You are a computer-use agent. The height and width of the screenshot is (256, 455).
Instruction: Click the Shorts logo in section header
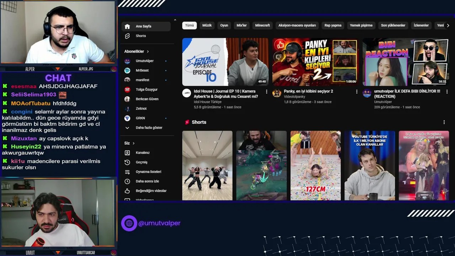click(187, 122)
